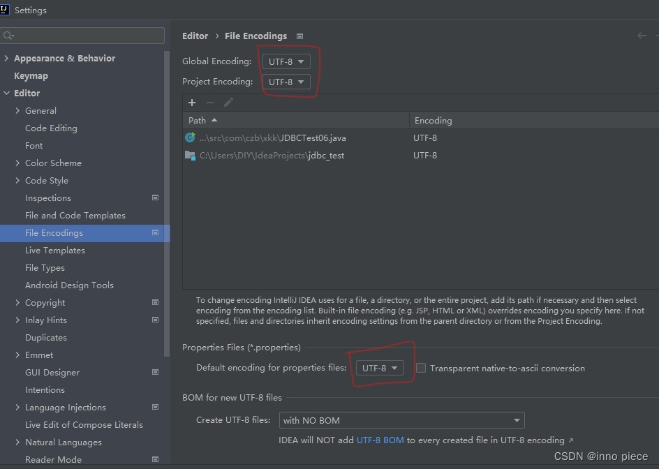Sort by the Path column header
659x469 pixels.
pyautogui.click(x=296, y=120)
